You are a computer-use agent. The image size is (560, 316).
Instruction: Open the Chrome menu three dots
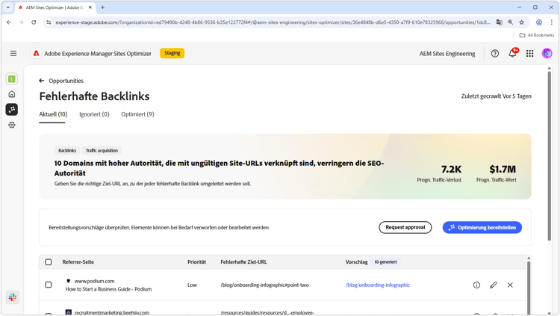point(552,22)
